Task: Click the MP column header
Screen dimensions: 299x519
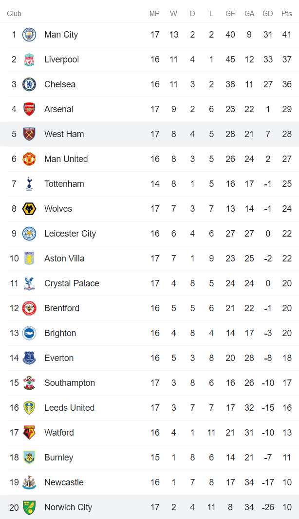Action: click(x=154, y=14)
